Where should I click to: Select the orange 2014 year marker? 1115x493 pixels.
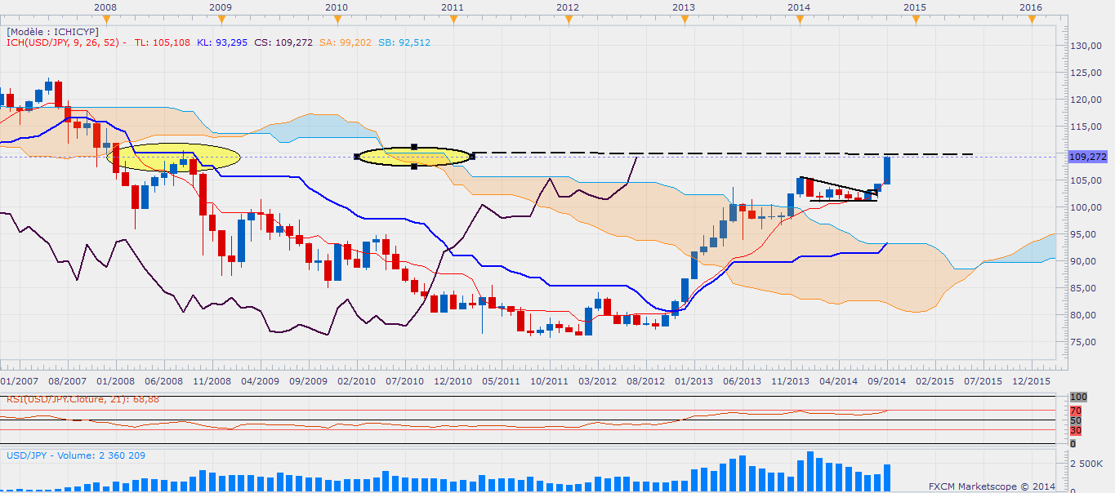click(800, 20)
